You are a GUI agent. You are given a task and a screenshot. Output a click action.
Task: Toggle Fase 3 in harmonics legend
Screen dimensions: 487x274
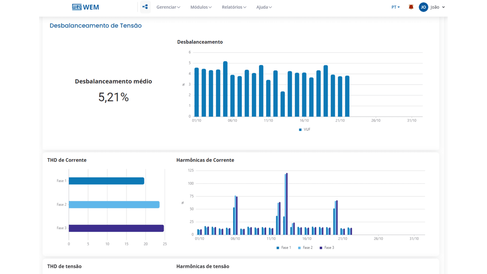[327, 248]
